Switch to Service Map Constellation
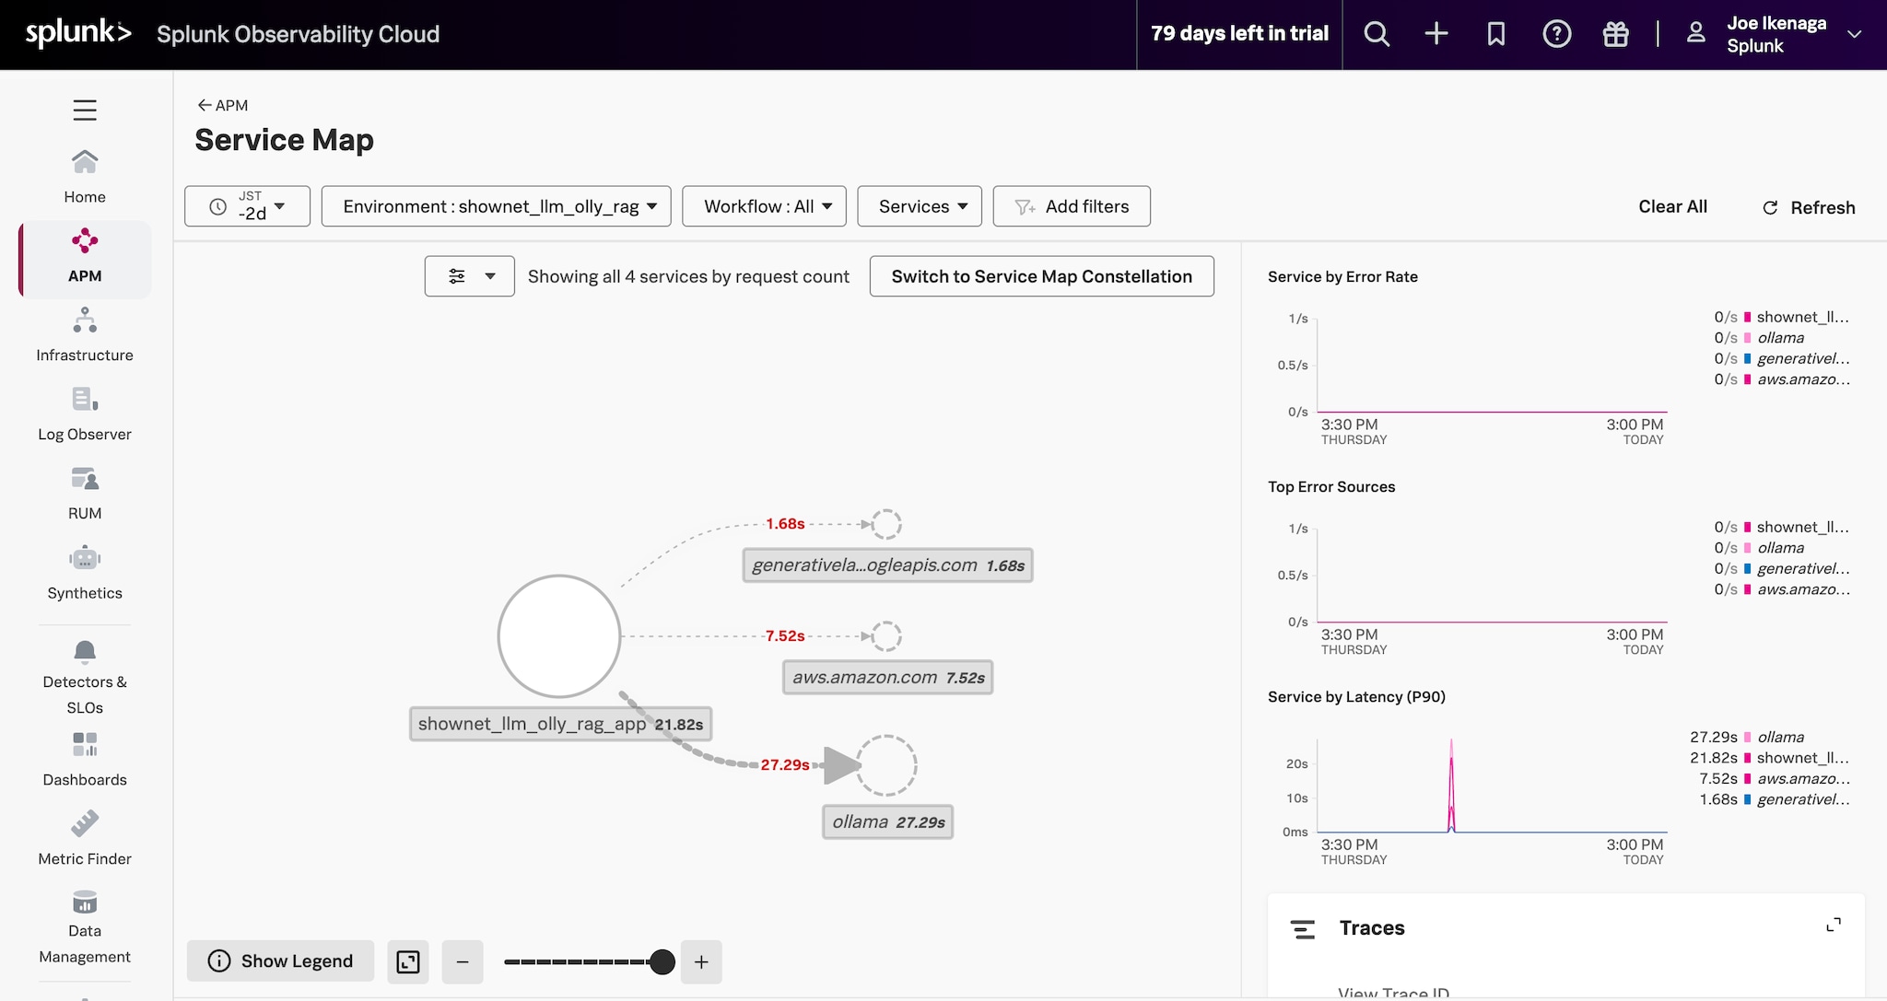The height and width of the screenshot is (1001, 1887). [x=1042, y=276]
